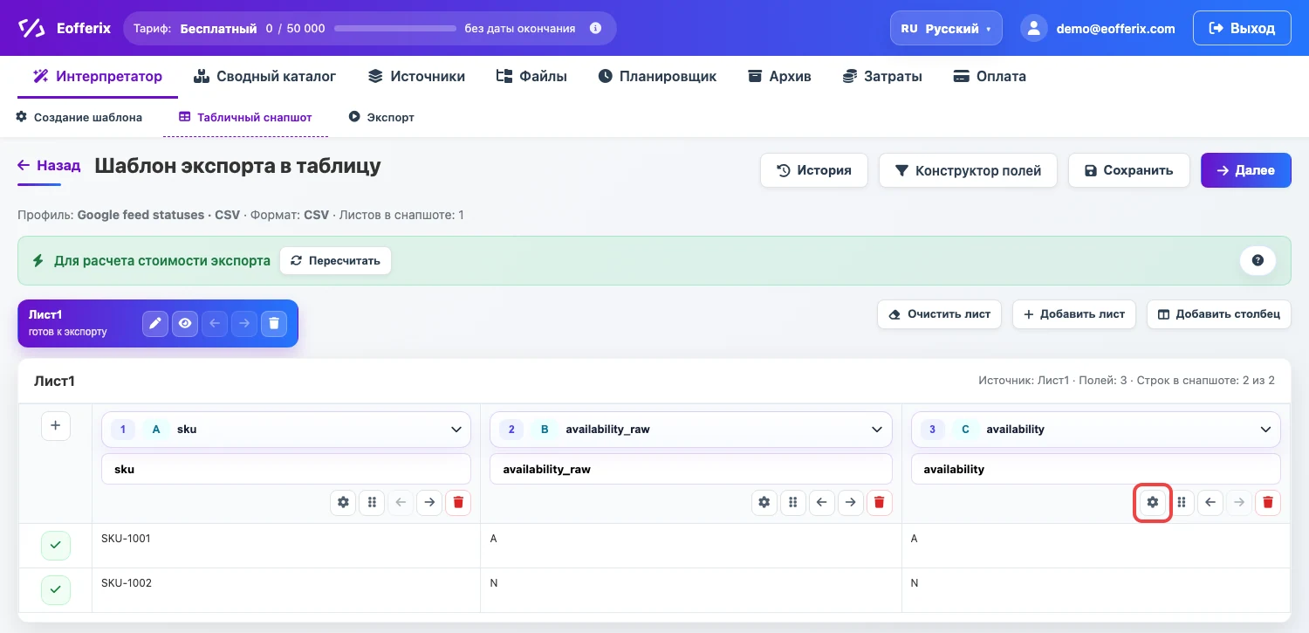This screenshot has height=633, width=1309.
Task: Select Экспорт subtab
Action: coord(381,117)
